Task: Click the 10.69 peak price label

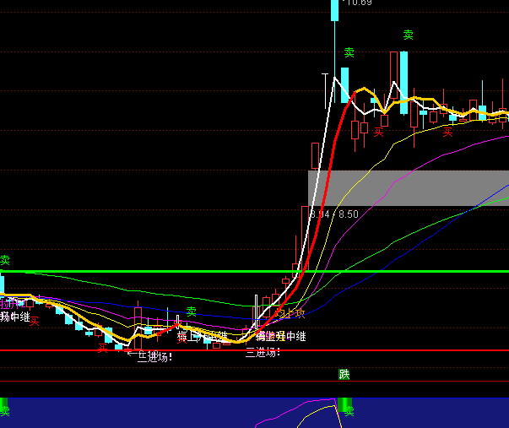Action: (358, 3)
